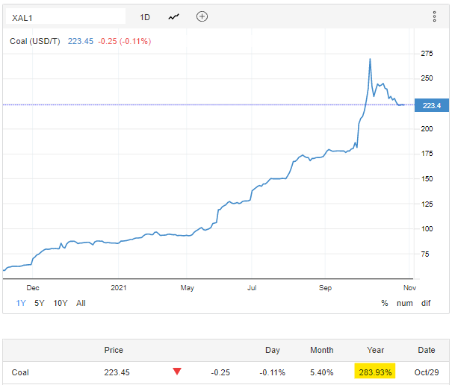
Task: Click the 200 price axis label
Action: 427,129
